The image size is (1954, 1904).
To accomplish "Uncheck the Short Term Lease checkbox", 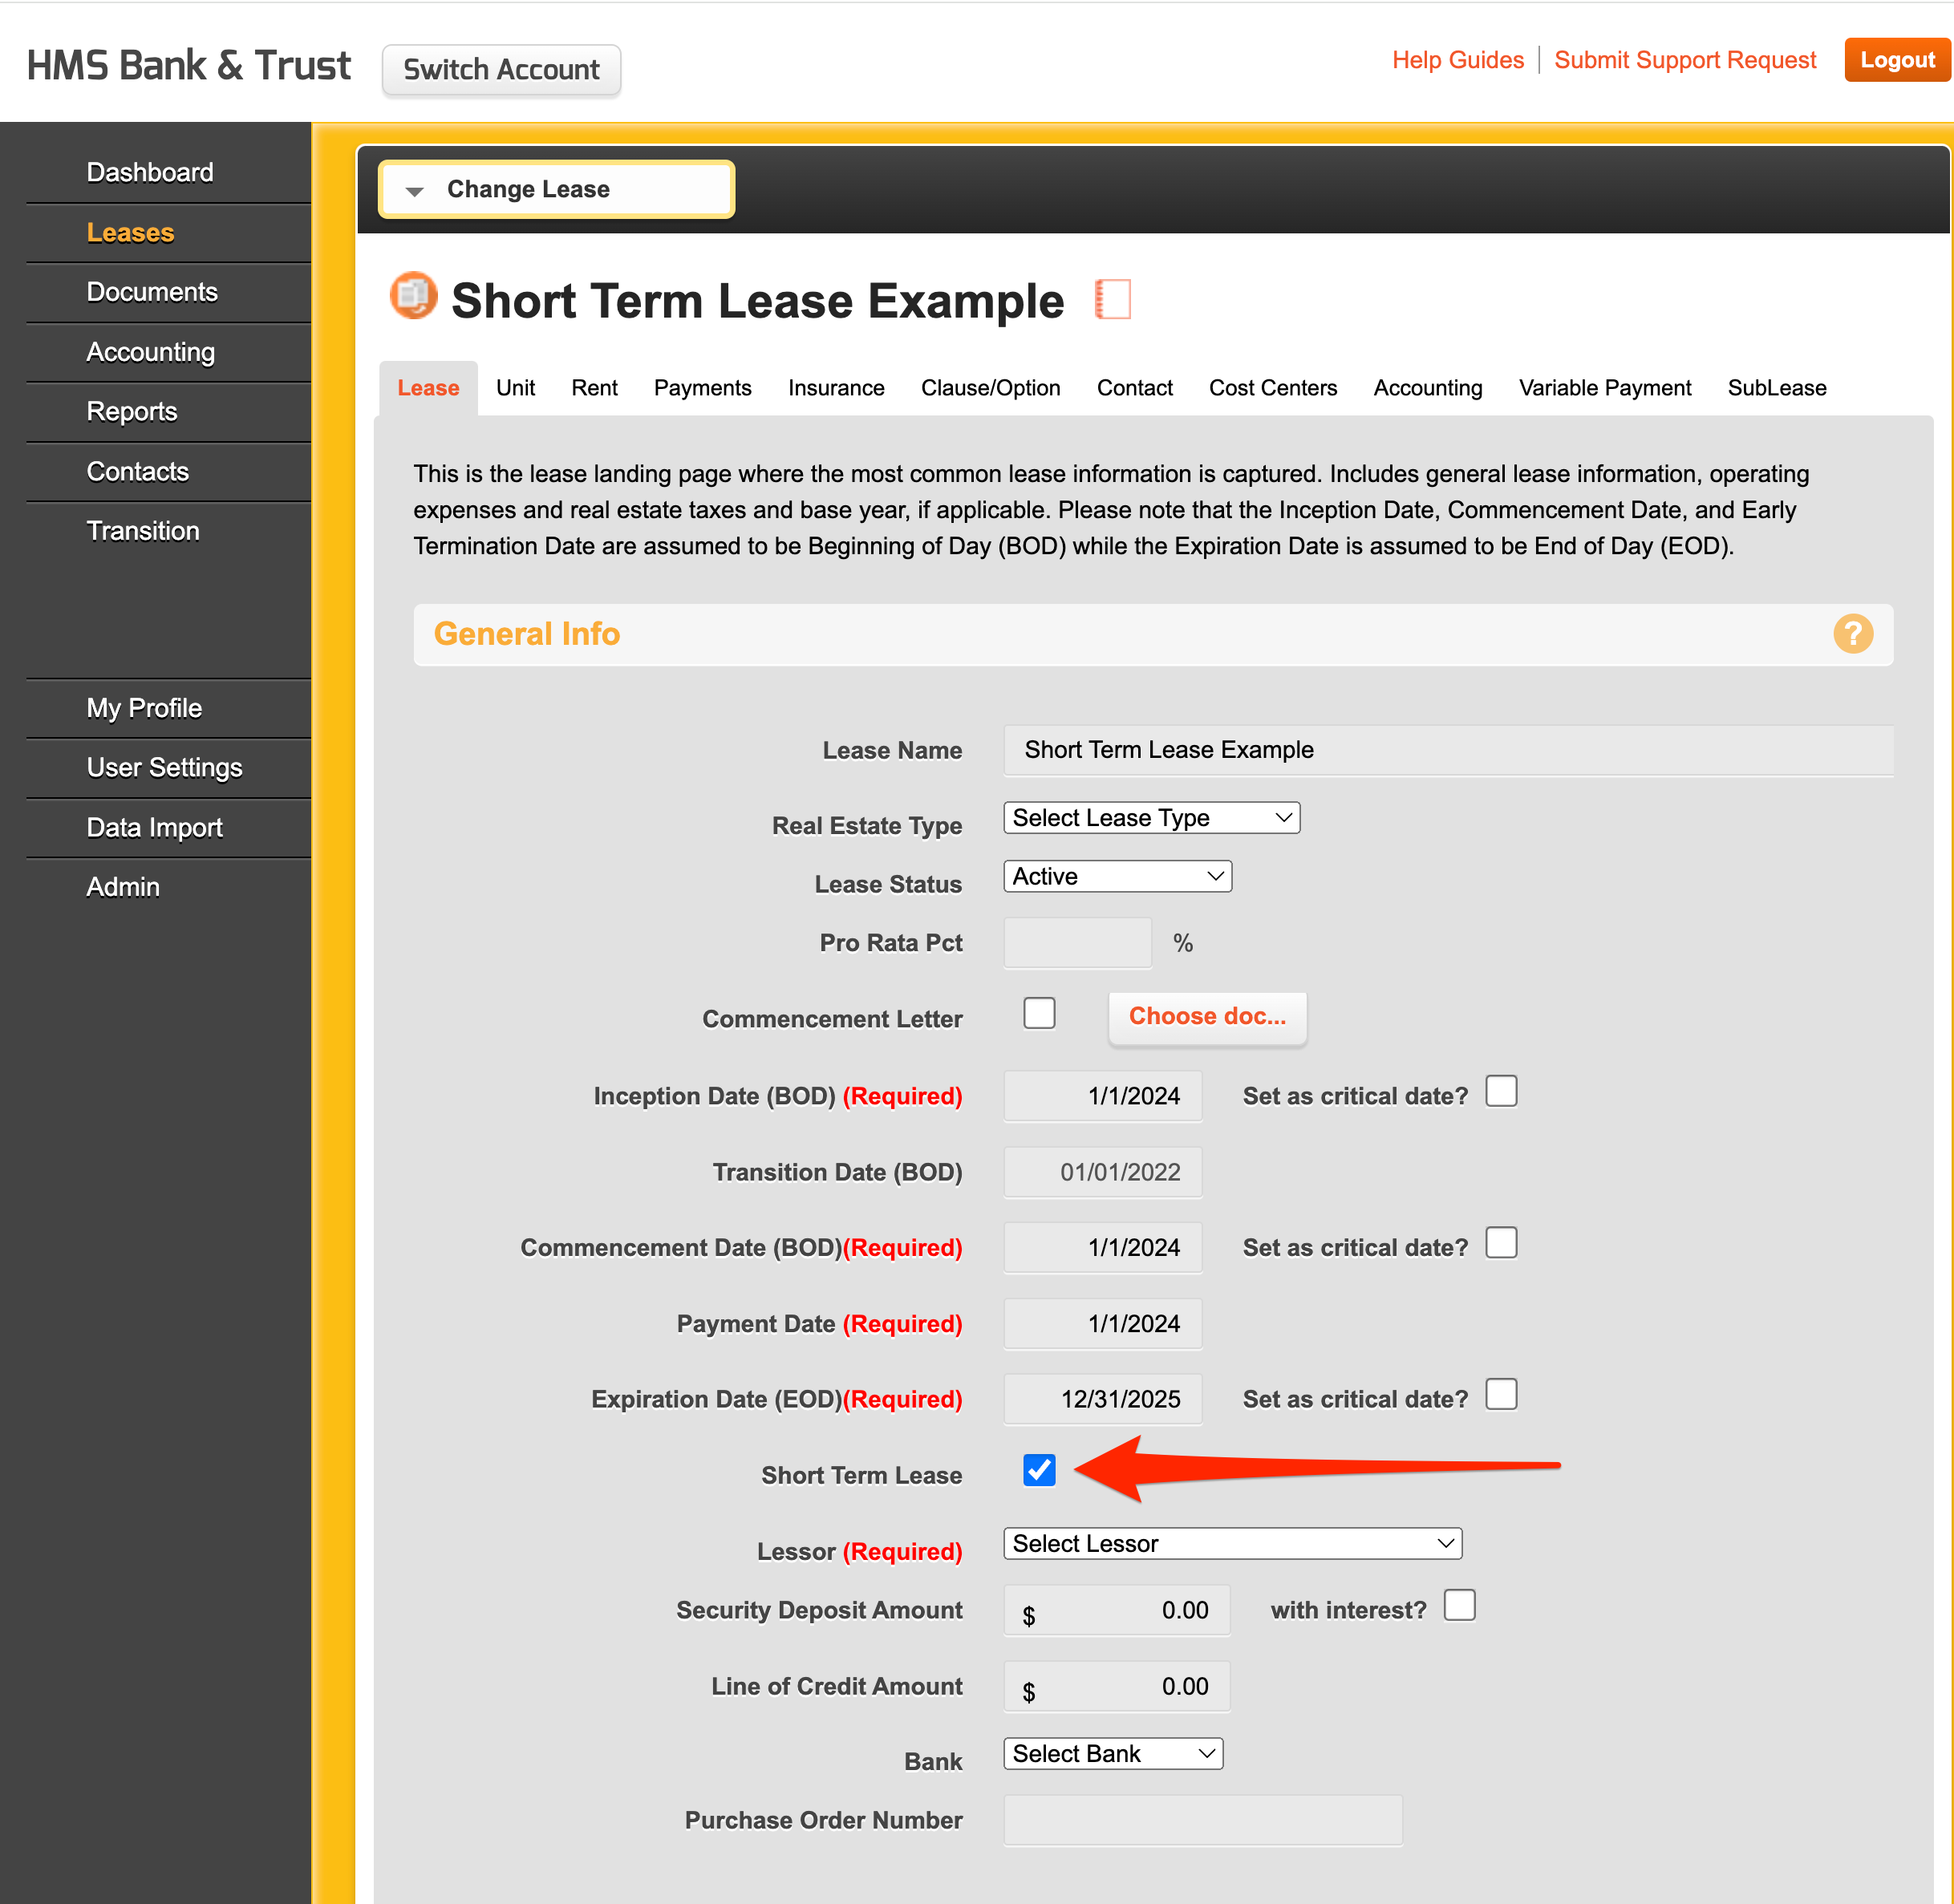I will tap(1039, 1470).
